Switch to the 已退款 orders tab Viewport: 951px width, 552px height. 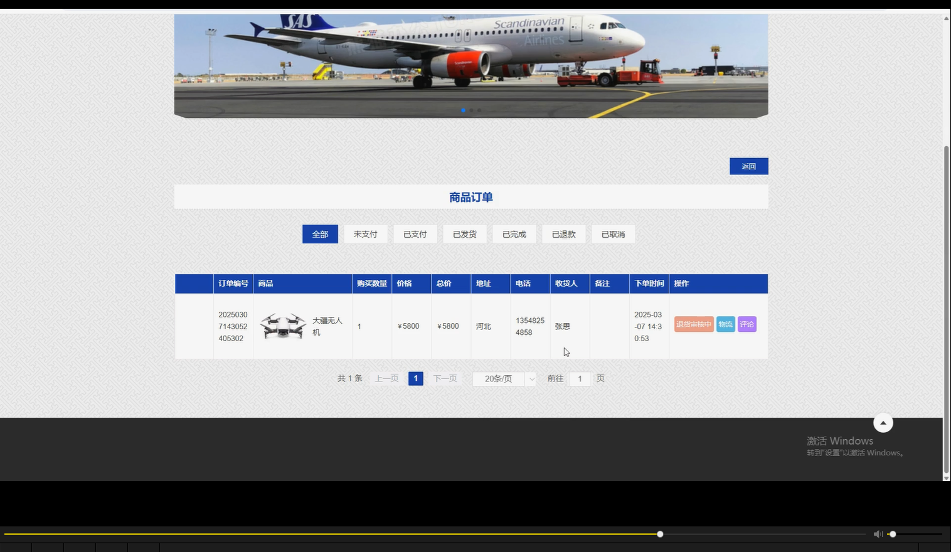(x=563, y=234)
